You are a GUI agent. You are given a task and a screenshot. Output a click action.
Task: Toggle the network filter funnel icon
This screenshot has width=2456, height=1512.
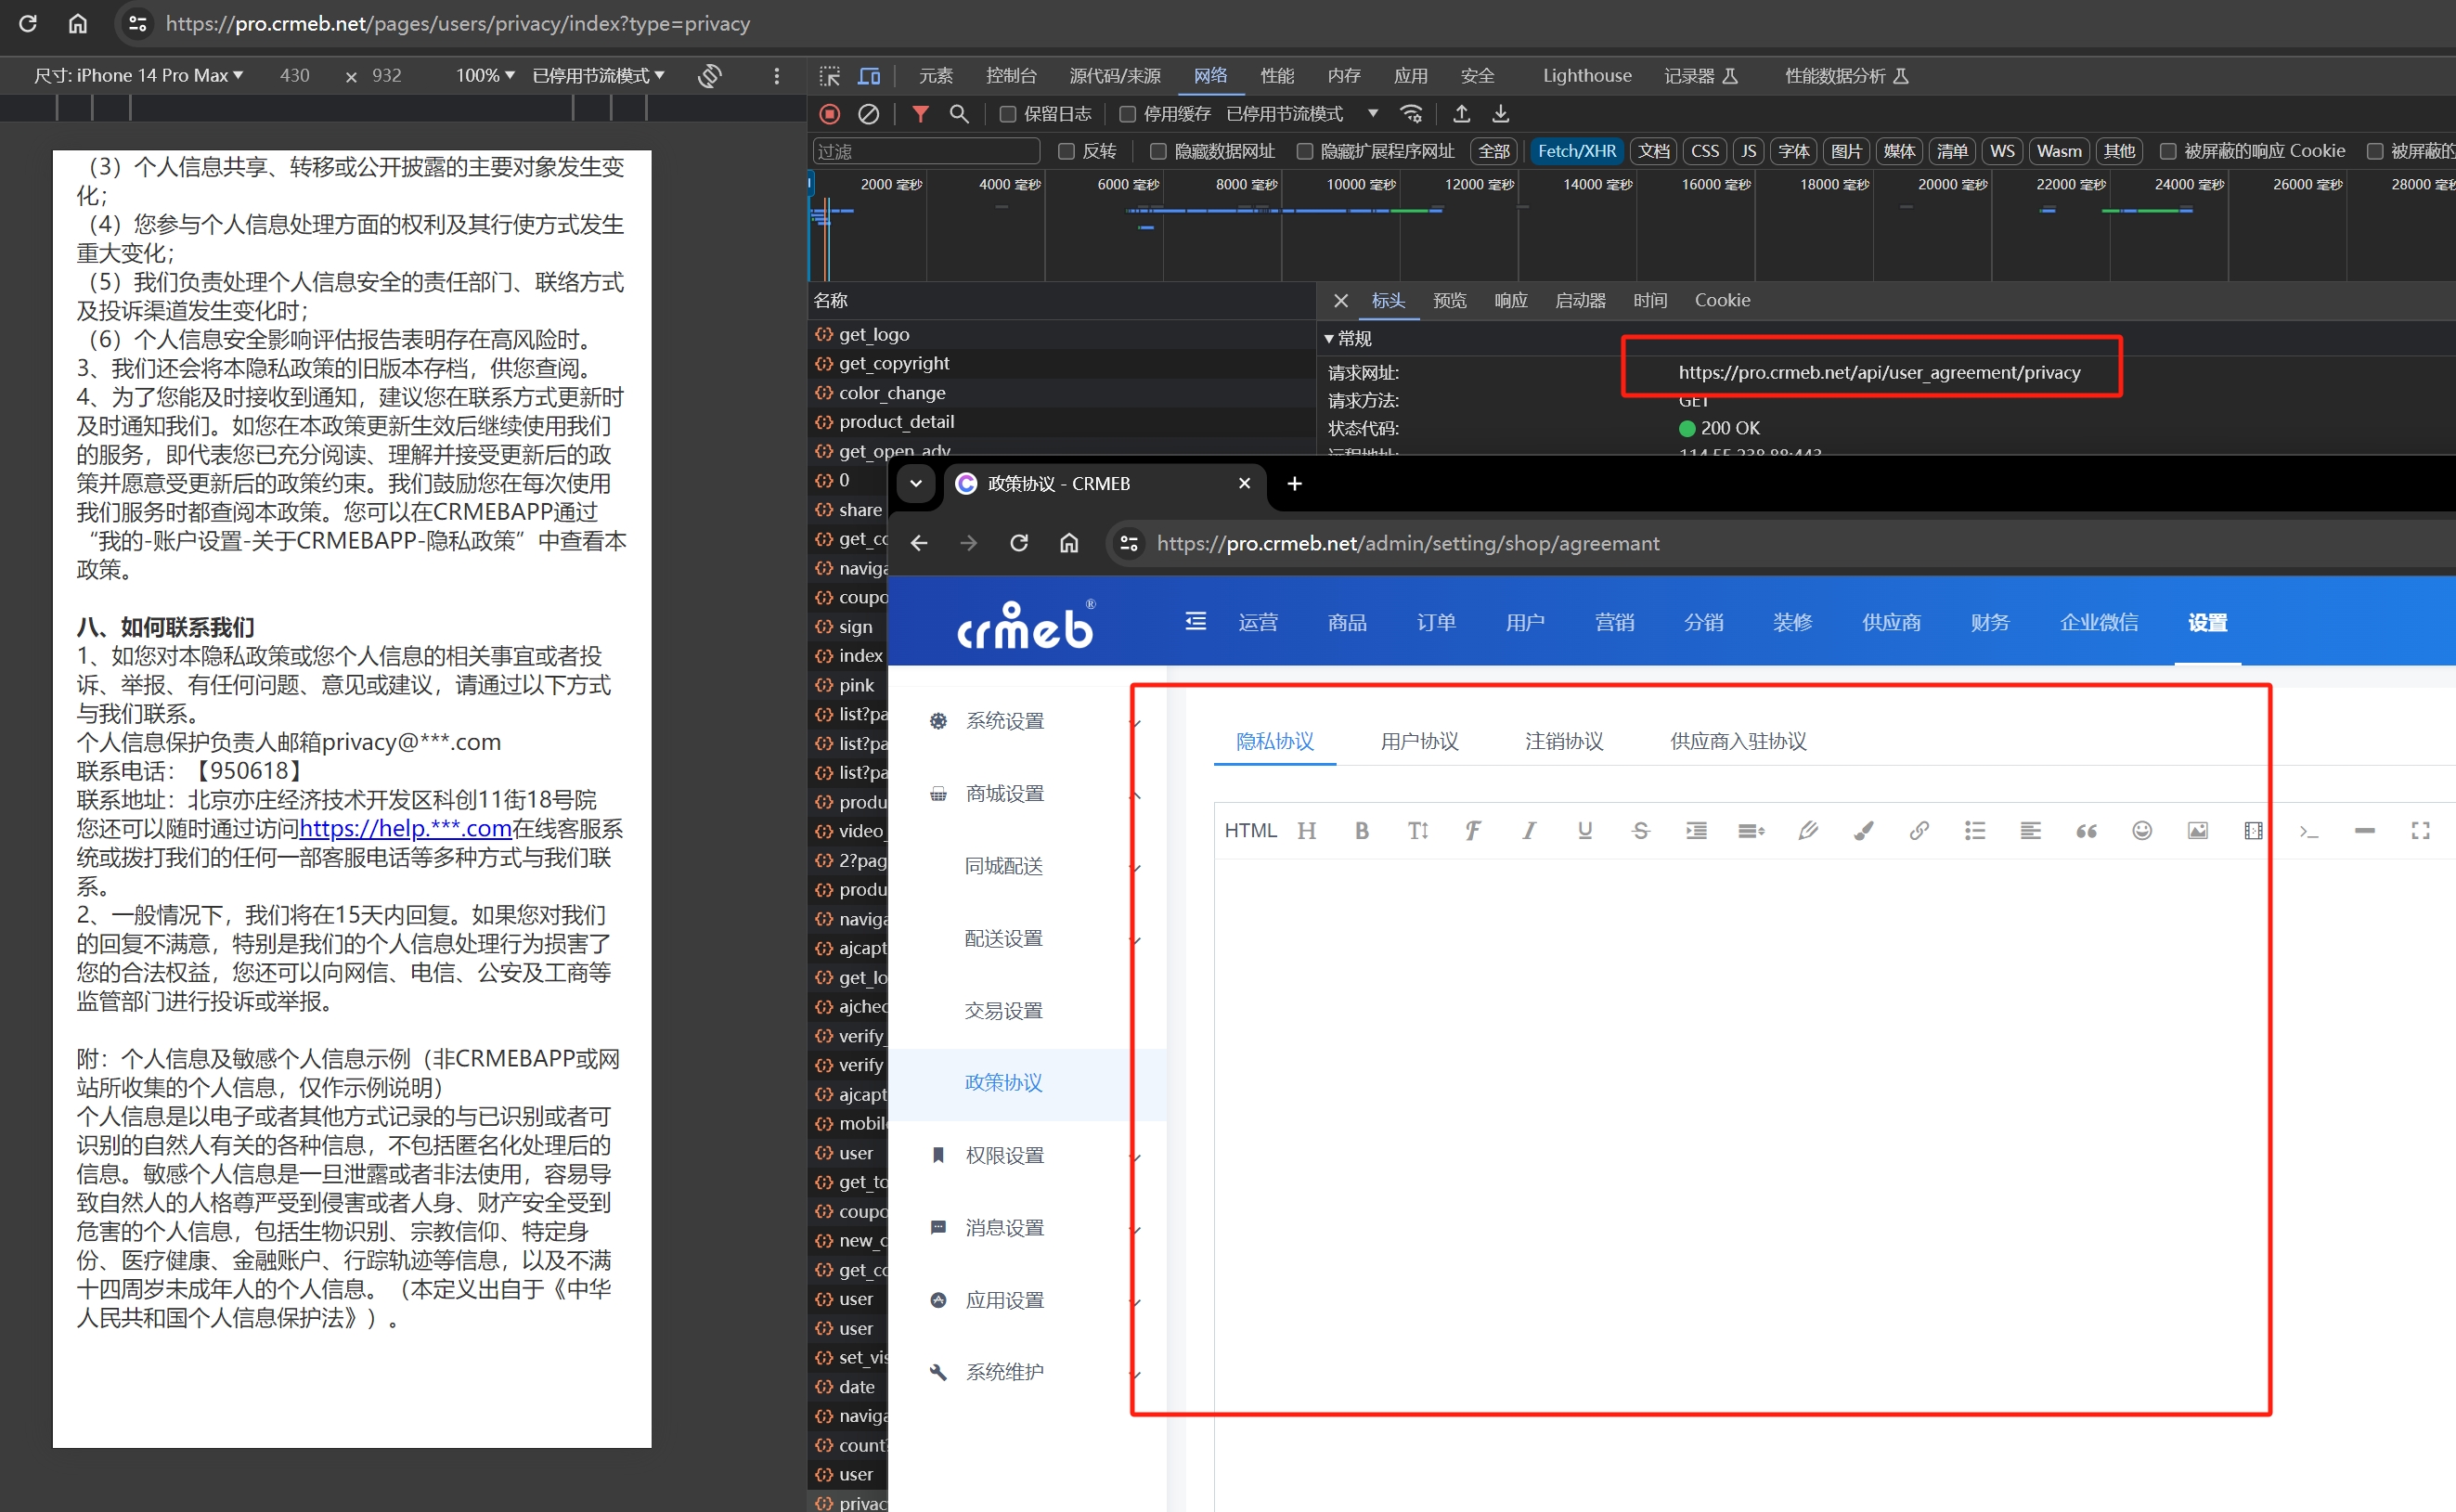(920, 114)
